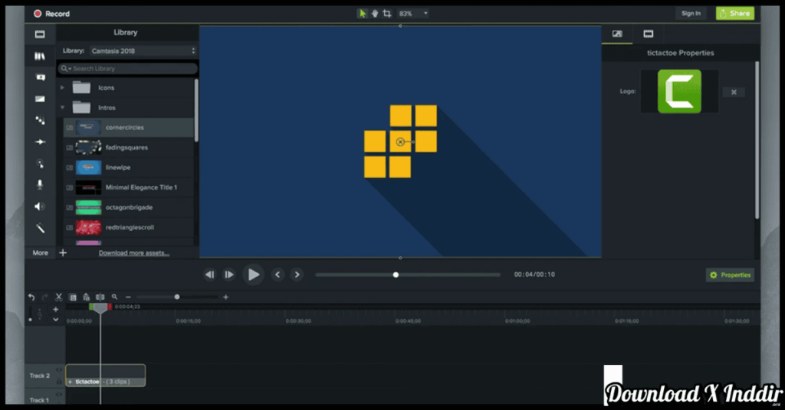Toggle Track 2 visibility eye
785x410 pixels.
click(59, 370)
